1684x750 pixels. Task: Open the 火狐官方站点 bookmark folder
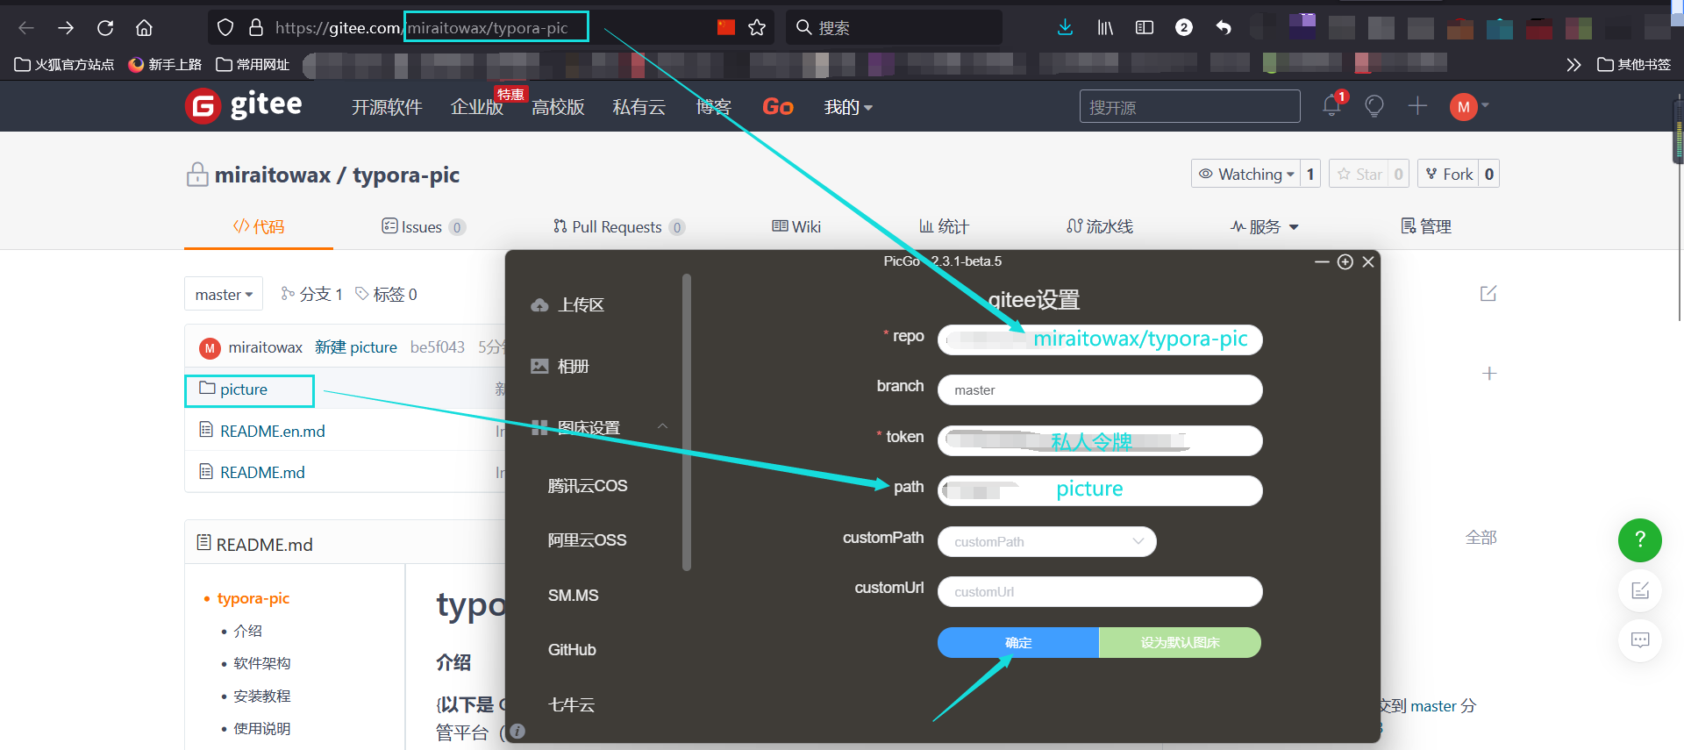[x=65, y=64]
